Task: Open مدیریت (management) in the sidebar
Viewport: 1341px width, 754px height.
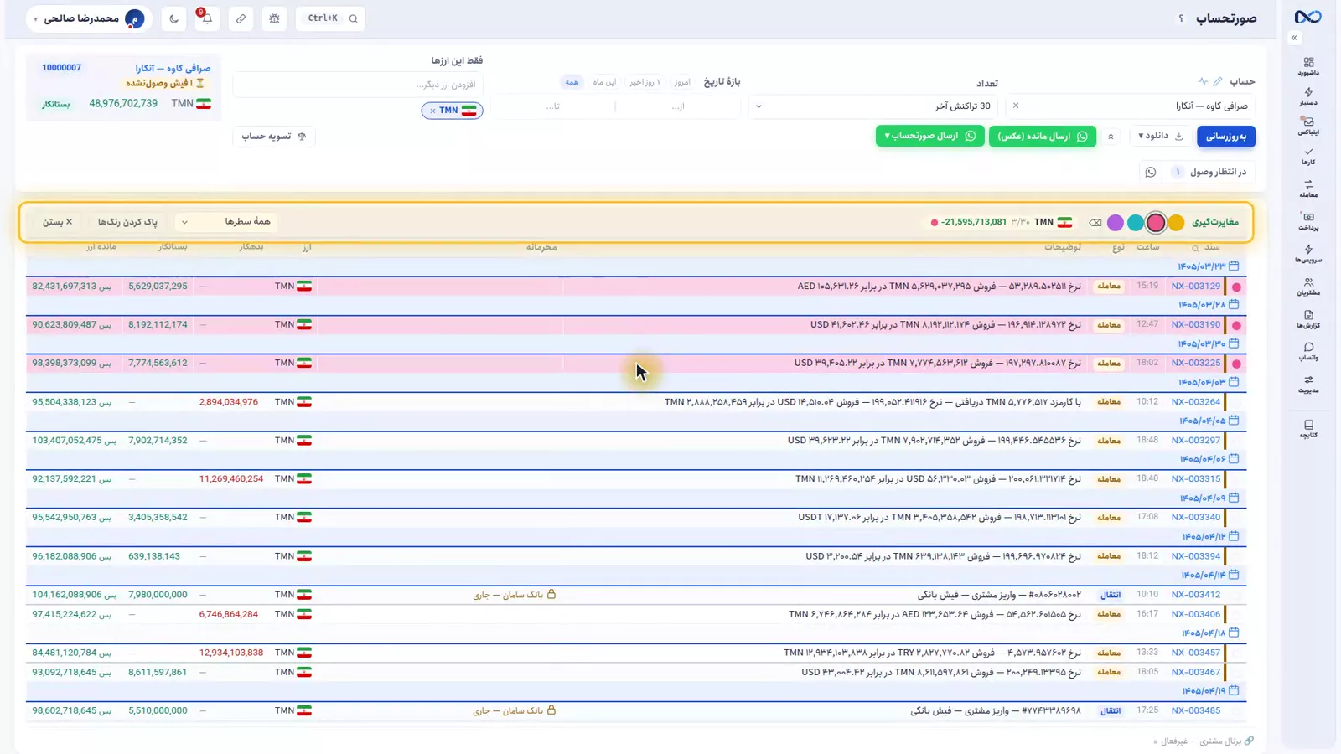Action: [1308, 385]
